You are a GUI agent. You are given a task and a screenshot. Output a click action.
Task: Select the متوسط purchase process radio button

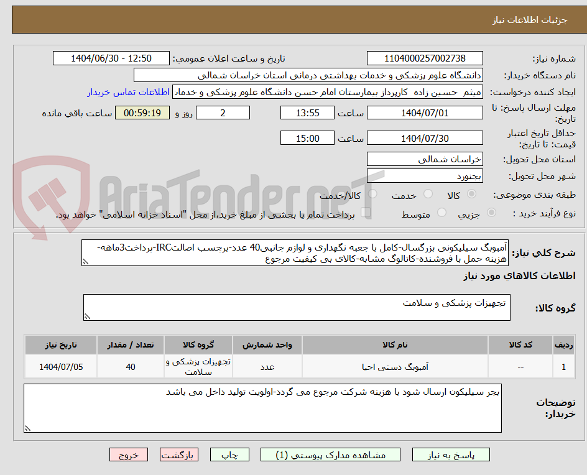(442, 211)
